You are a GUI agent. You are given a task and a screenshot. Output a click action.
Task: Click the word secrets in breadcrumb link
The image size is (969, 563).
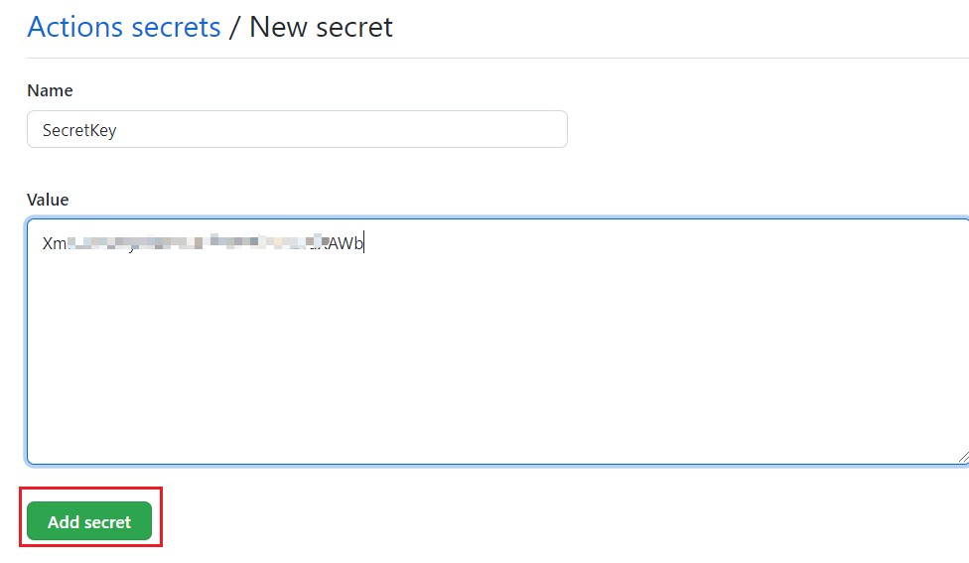coord(176,27)
